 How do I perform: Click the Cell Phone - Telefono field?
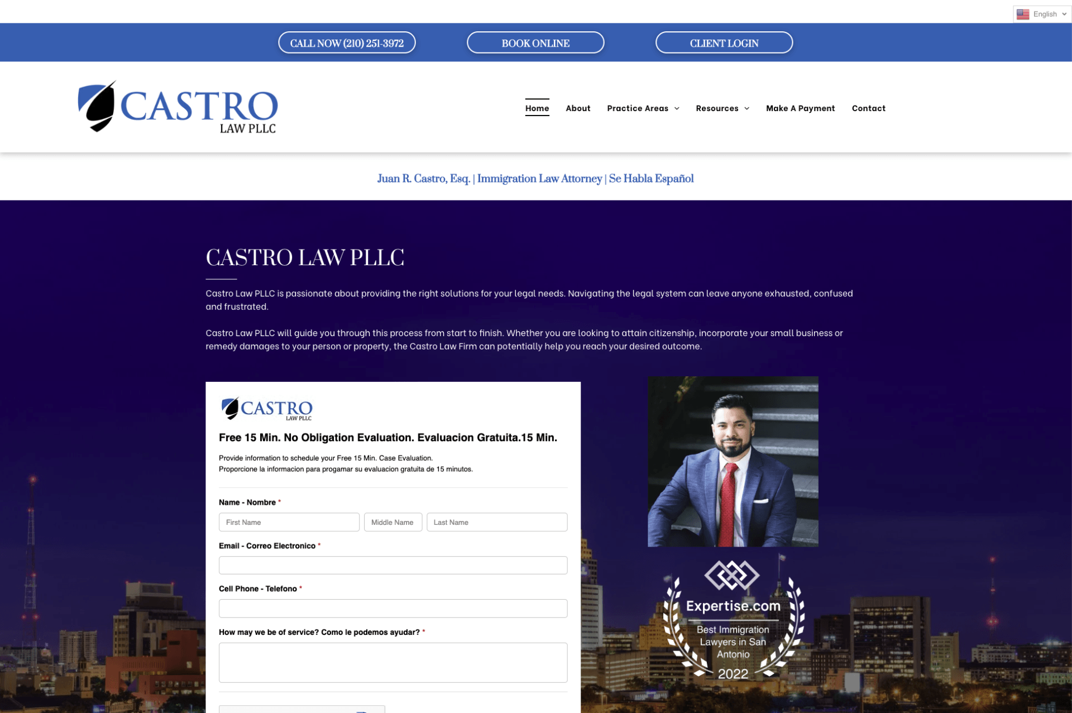click(393, 608)
